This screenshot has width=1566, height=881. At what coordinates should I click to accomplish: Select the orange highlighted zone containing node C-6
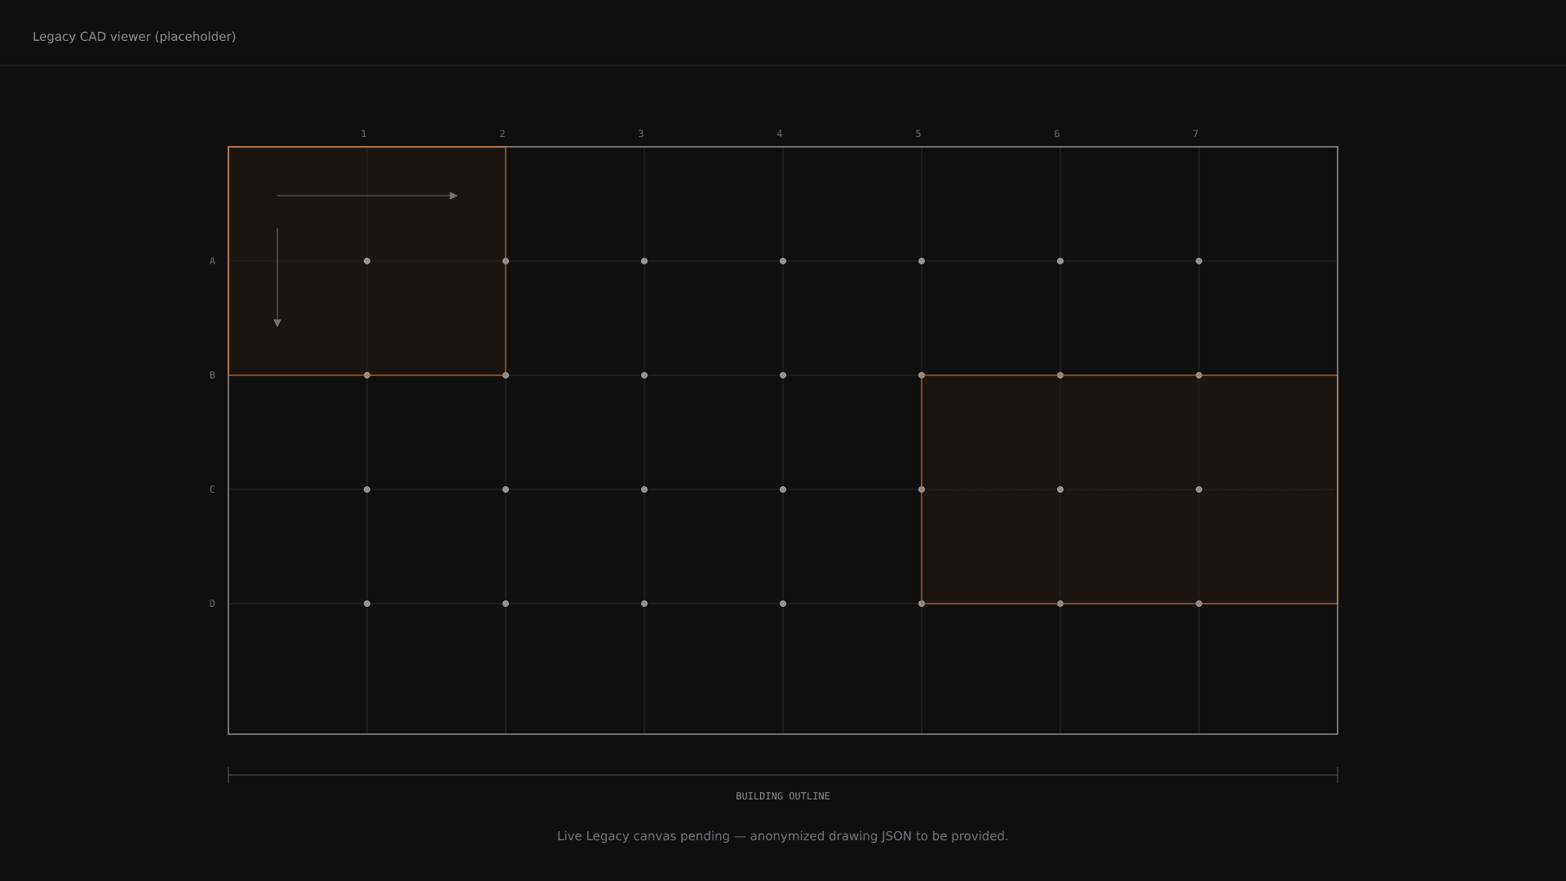click(x=1130, y=489)
